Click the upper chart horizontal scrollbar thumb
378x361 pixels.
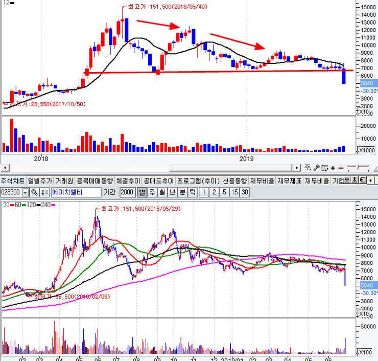(x=230, y=168)
